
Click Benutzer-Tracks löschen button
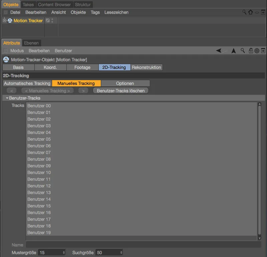pyautogui.click(x=120, y=91)
